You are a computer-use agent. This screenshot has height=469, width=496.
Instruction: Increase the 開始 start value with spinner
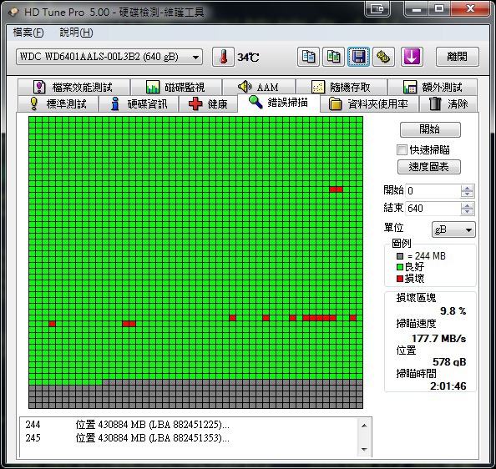(467, 188)
